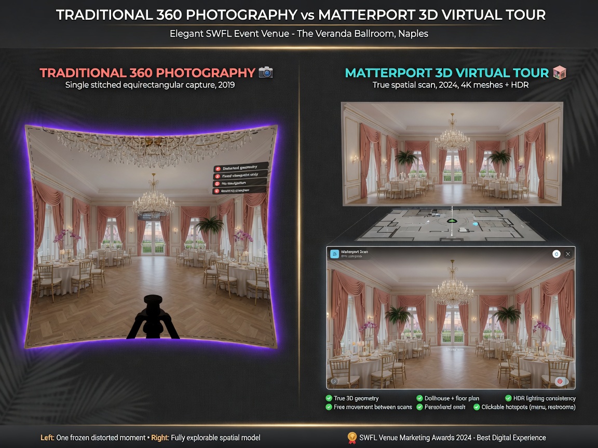The height and width of the screenshot is (448, 598).
Task: Click the green check next to HDR lighting consistency
Action: [x=508, y=398]
